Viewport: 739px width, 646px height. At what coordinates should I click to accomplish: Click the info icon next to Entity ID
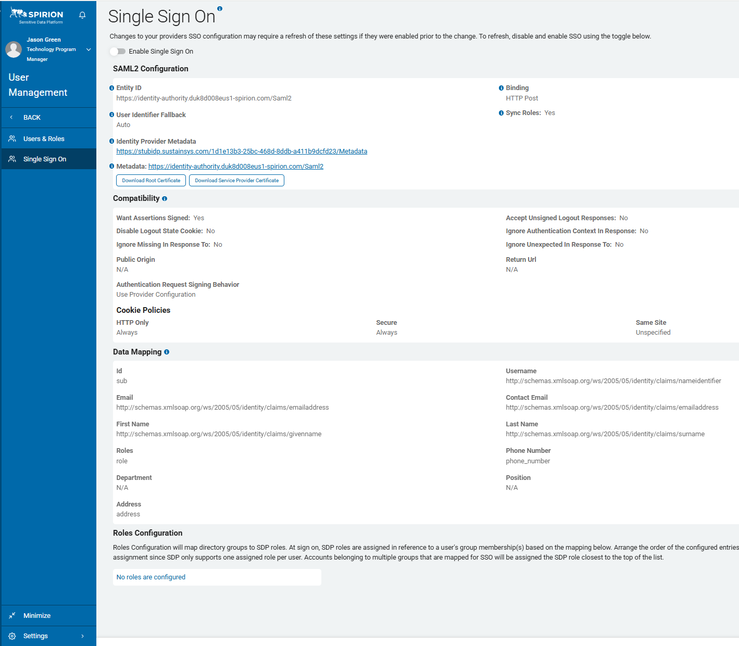pos(111,88)
